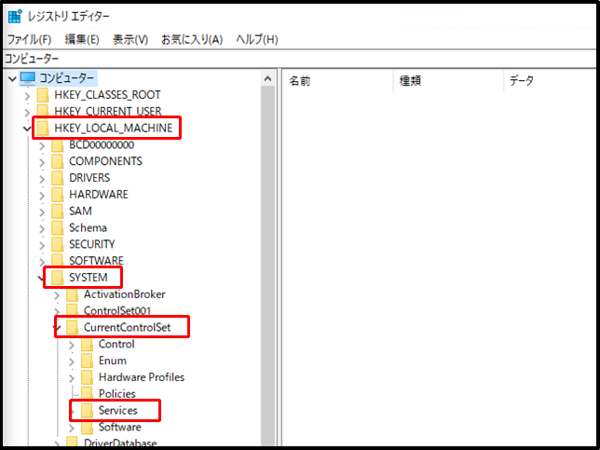The image size is (600, 450).
Task: Select the Services key label
Action: coord(117,411)
